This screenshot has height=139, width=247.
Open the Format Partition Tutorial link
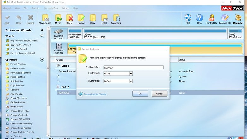(95, 94)
